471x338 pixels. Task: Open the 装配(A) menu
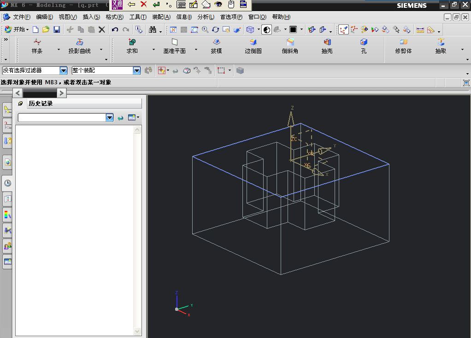pos(161,17)
